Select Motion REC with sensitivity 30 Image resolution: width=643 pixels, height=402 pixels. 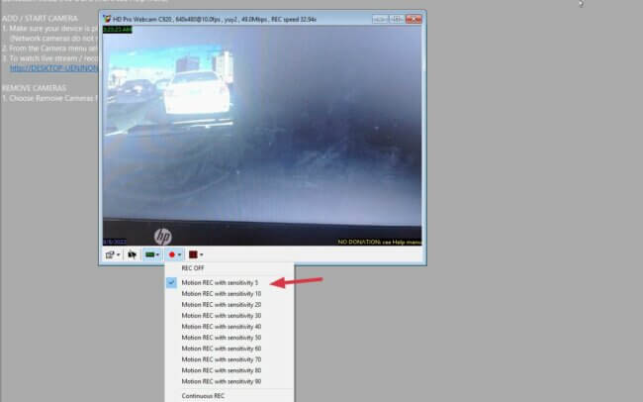click(230, 315)
